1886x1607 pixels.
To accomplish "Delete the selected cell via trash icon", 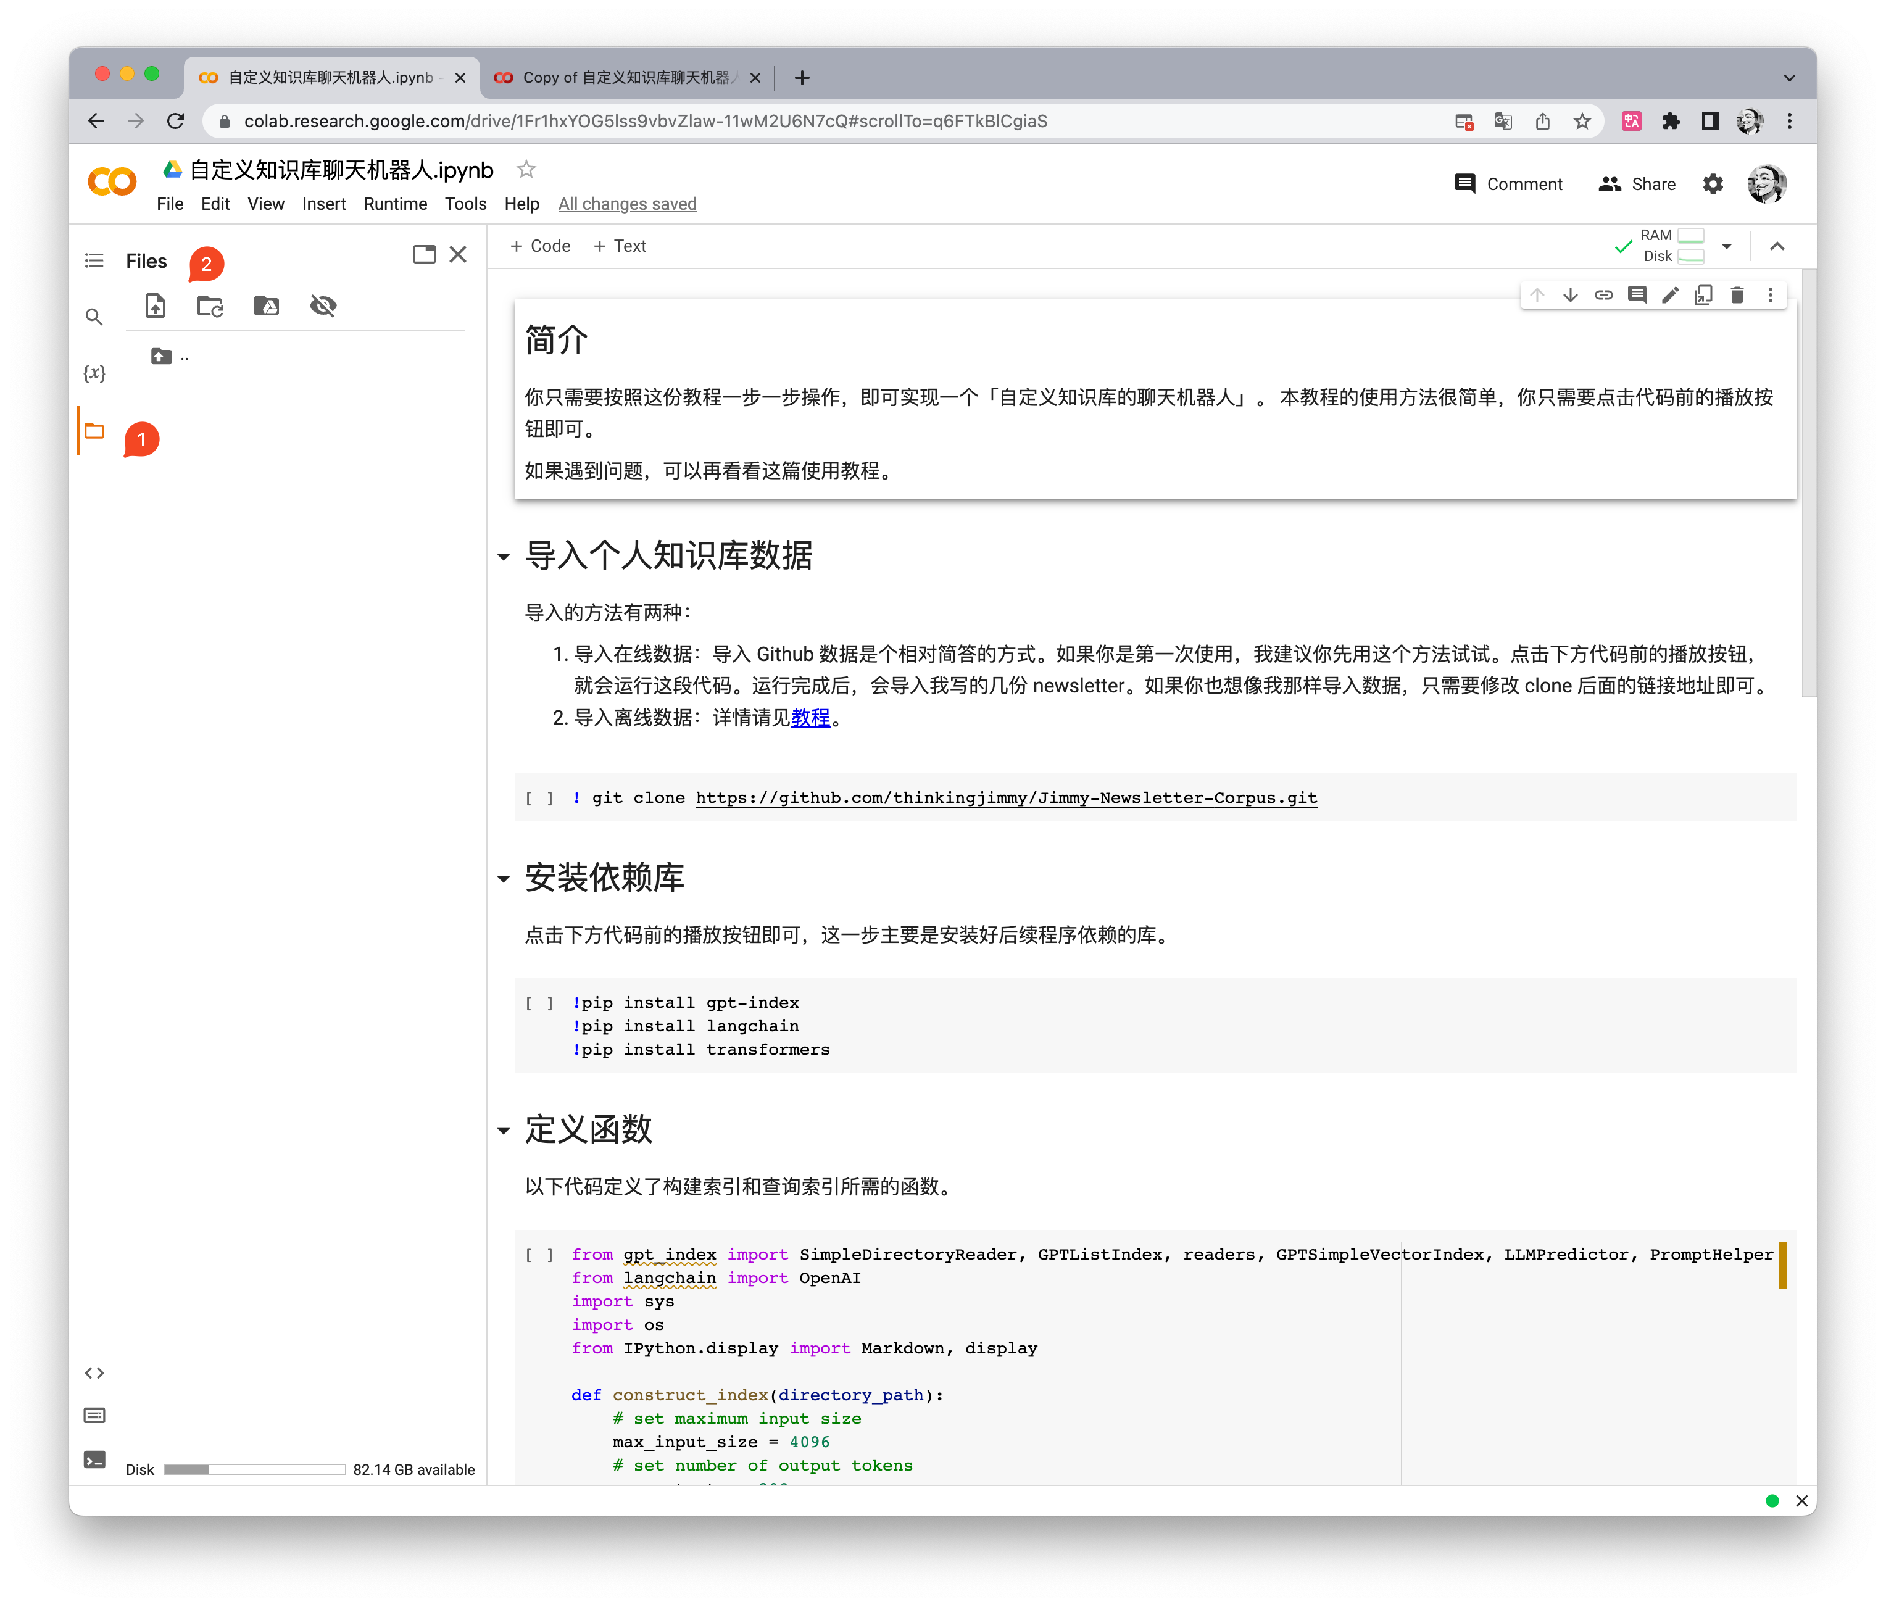I will pyautogui.click(x=1737, y=295).
